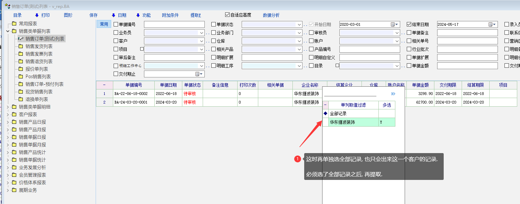Click the 常用报表 folder icon

[14, 24]
